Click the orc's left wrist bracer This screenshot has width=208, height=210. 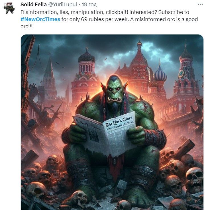[x=155, y=137]
